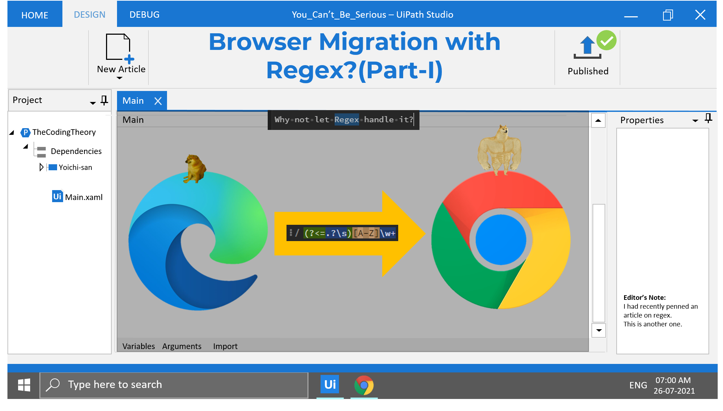
Task: Expand the Yoichi-san dependency
Action: click(x=41, y=167)
